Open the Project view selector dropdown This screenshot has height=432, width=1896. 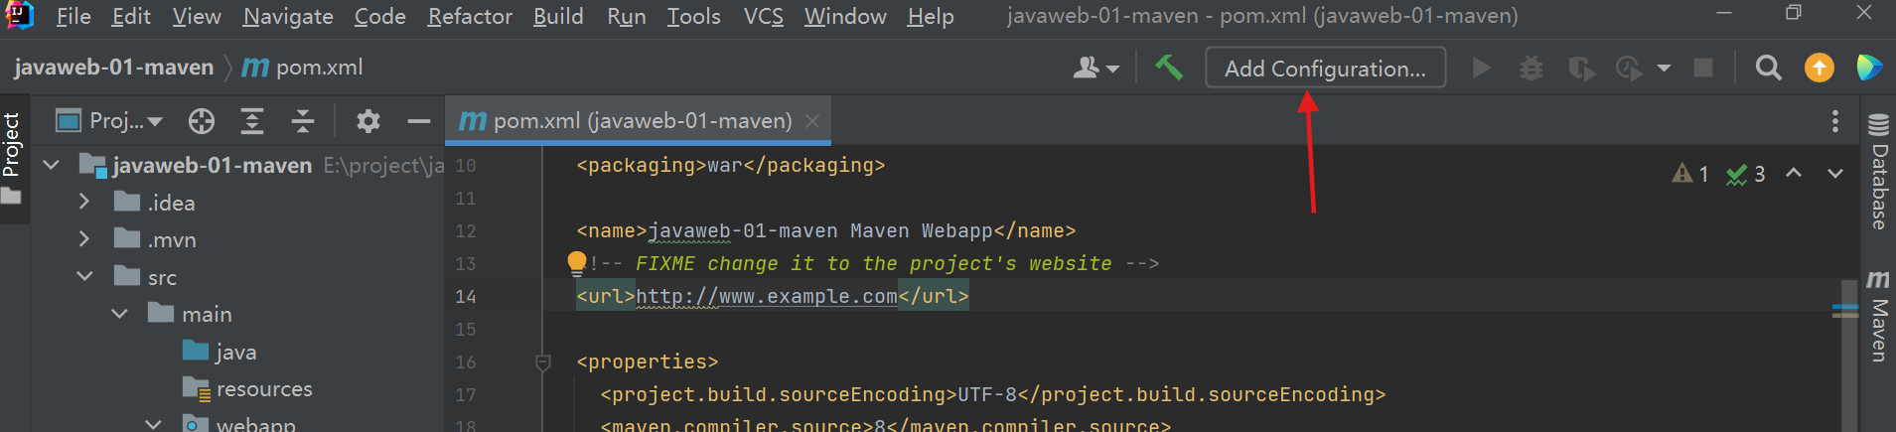[x=109, y=121]
